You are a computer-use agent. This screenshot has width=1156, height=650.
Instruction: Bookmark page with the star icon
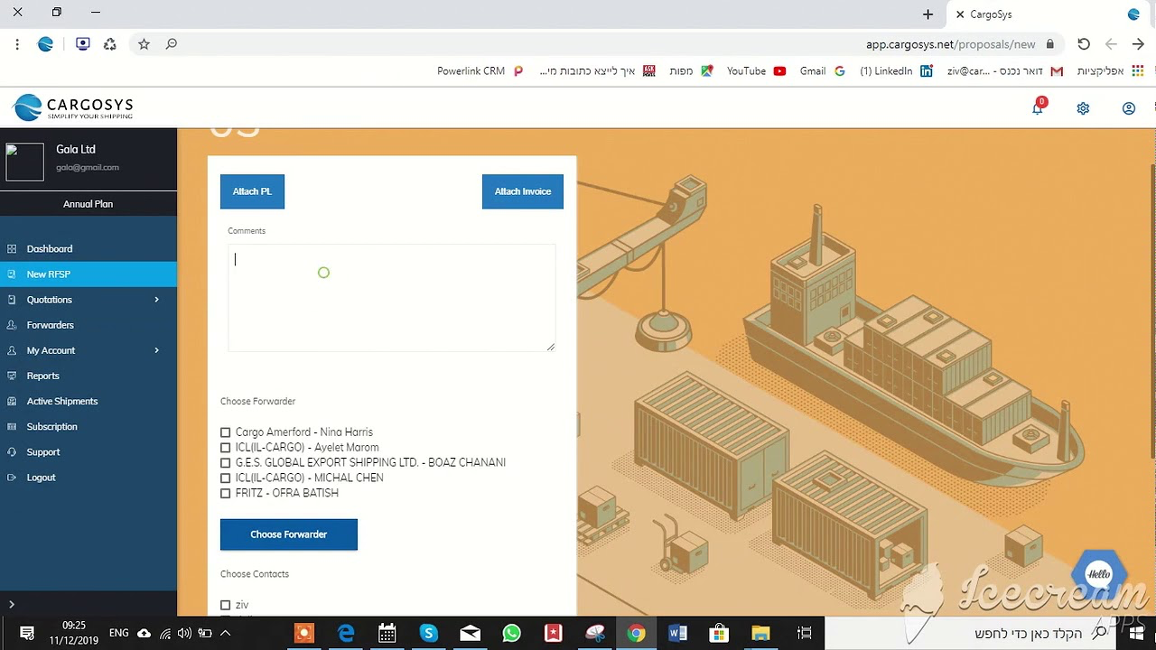point(144,44)
